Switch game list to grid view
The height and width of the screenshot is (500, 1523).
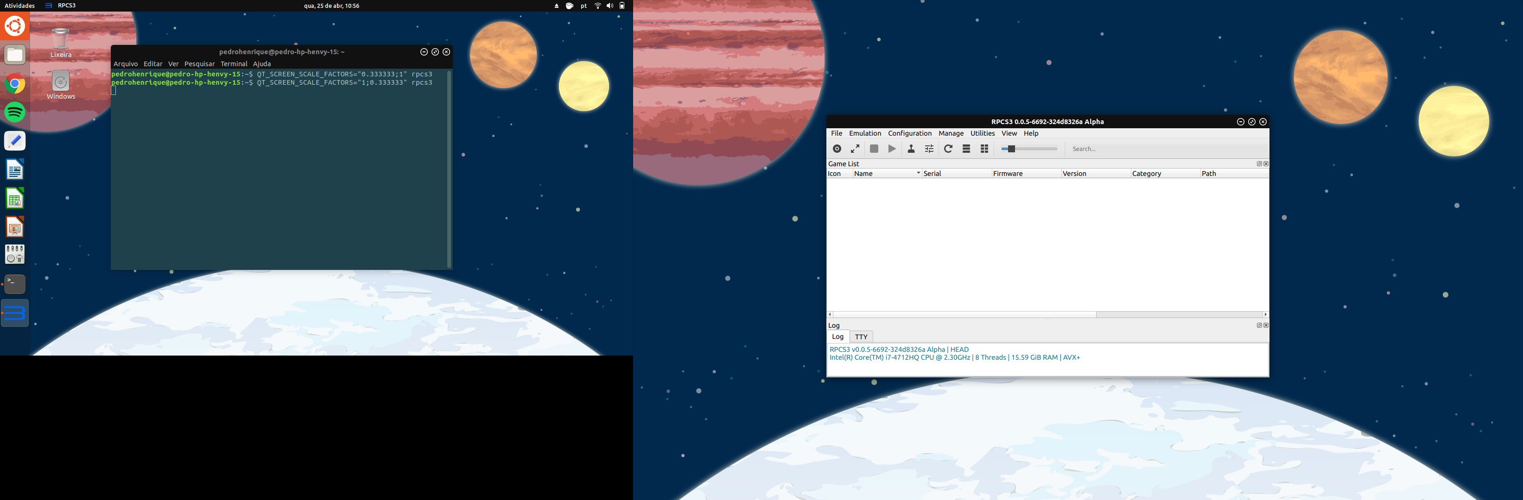coord(984,149)
